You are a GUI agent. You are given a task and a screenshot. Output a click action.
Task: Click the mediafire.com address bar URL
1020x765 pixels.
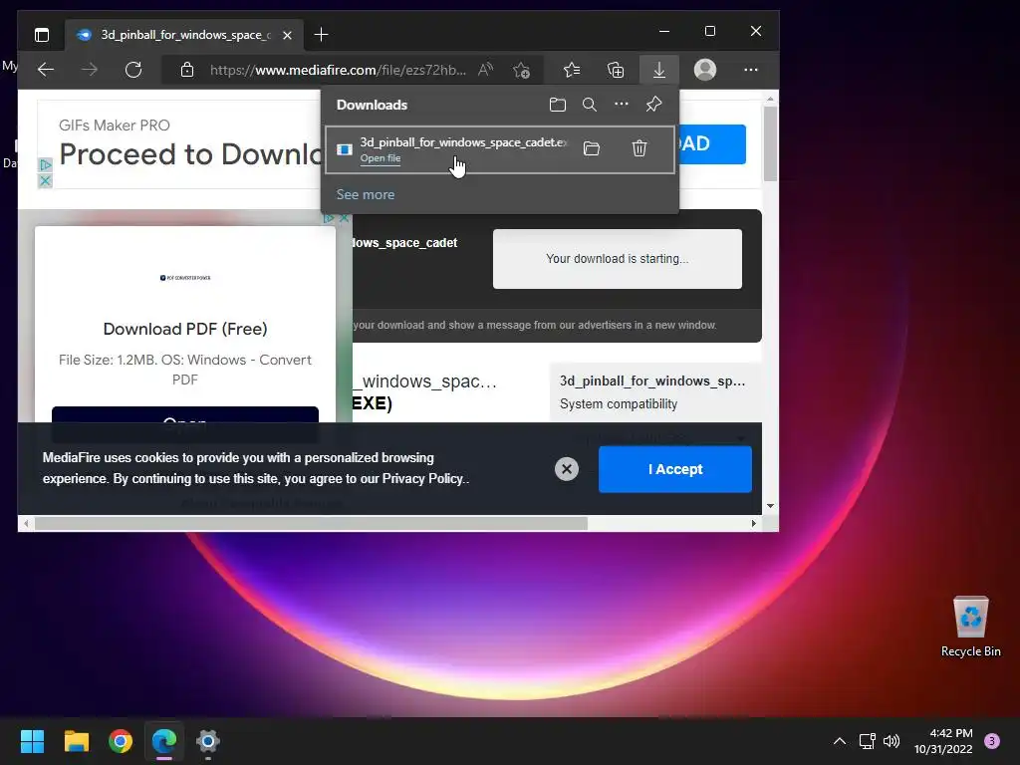[x=338, y=70]
